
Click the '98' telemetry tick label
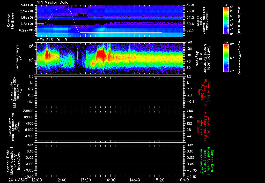pos(189,130)
